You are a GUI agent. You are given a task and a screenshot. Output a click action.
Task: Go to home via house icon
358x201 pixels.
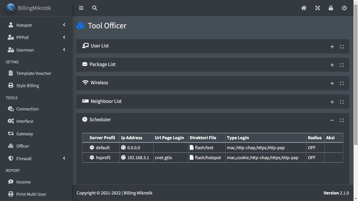tap(303, 8)
